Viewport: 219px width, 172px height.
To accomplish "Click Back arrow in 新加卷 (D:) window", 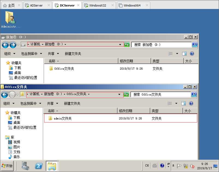I will tap(5, 45).
